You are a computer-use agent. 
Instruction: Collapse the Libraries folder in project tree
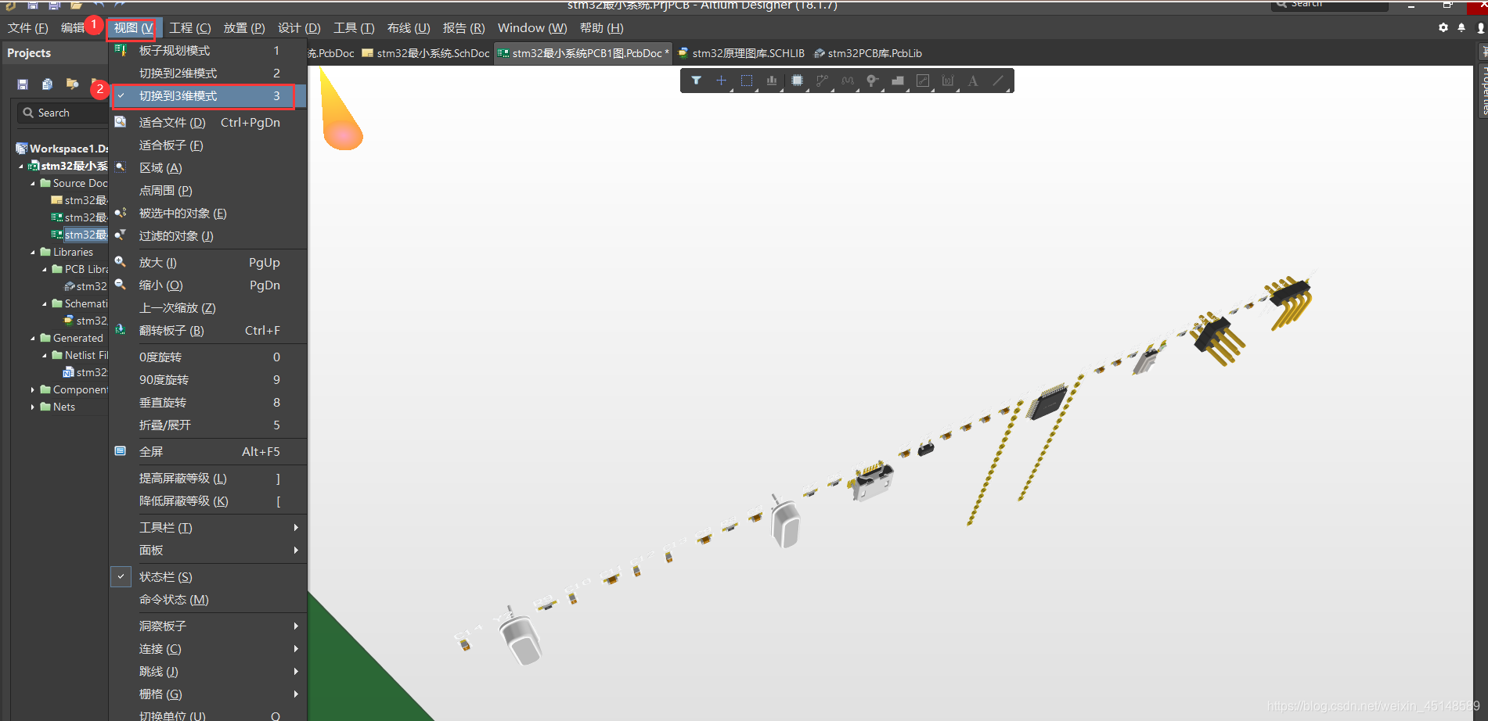click(33, 253)
